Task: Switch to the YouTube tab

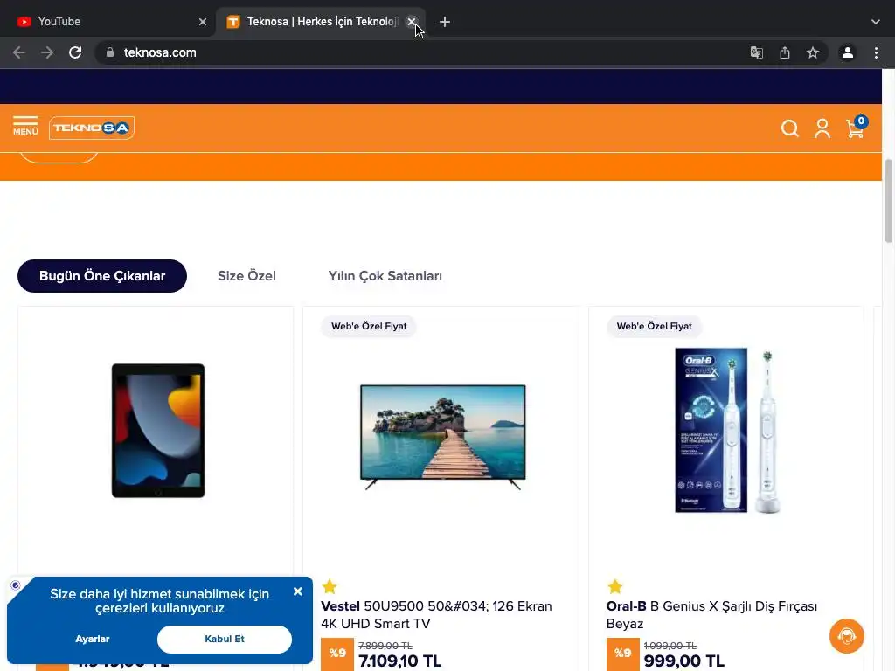Action: click(x=107, y=22)
